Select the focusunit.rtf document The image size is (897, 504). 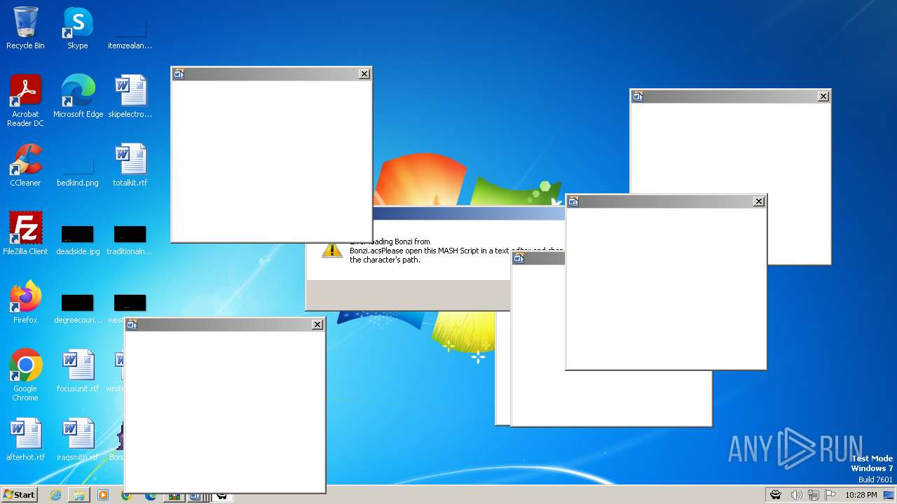point(78,370)
